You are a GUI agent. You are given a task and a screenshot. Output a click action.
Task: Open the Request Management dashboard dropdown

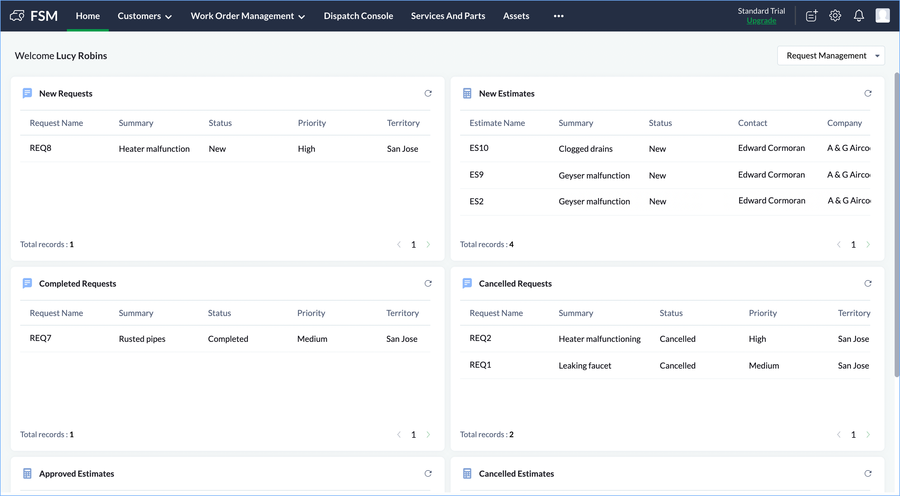[x=831, y=56]
